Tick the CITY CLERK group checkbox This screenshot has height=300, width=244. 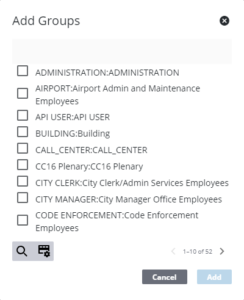[x=23, y=181]
